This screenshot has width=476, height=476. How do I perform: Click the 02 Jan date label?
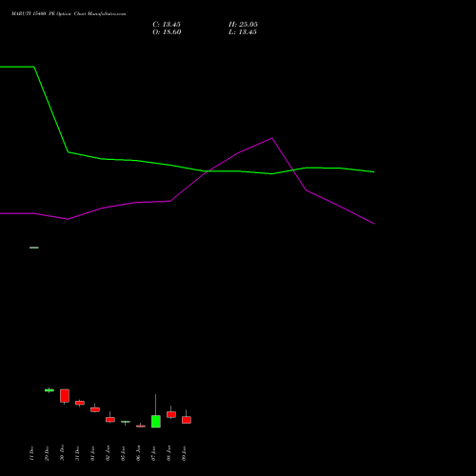[108, 453]
